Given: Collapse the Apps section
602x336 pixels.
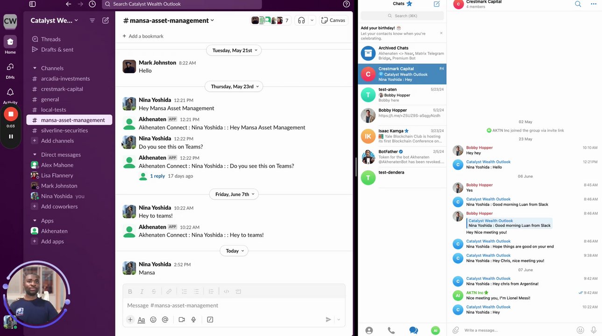Looking at the screenshot, I should click(35, 221).
